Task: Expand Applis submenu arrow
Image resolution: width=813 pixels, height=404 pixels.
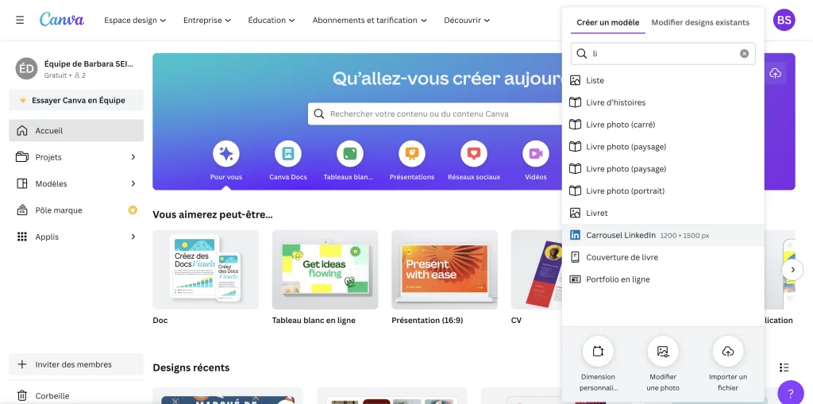Action: [x=133, y=237]
